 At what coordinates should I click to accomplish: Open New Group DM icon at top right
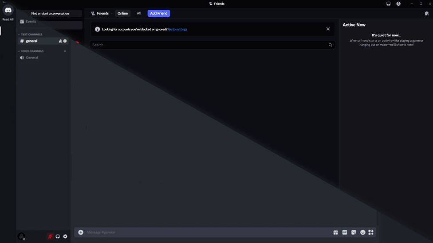427,13
